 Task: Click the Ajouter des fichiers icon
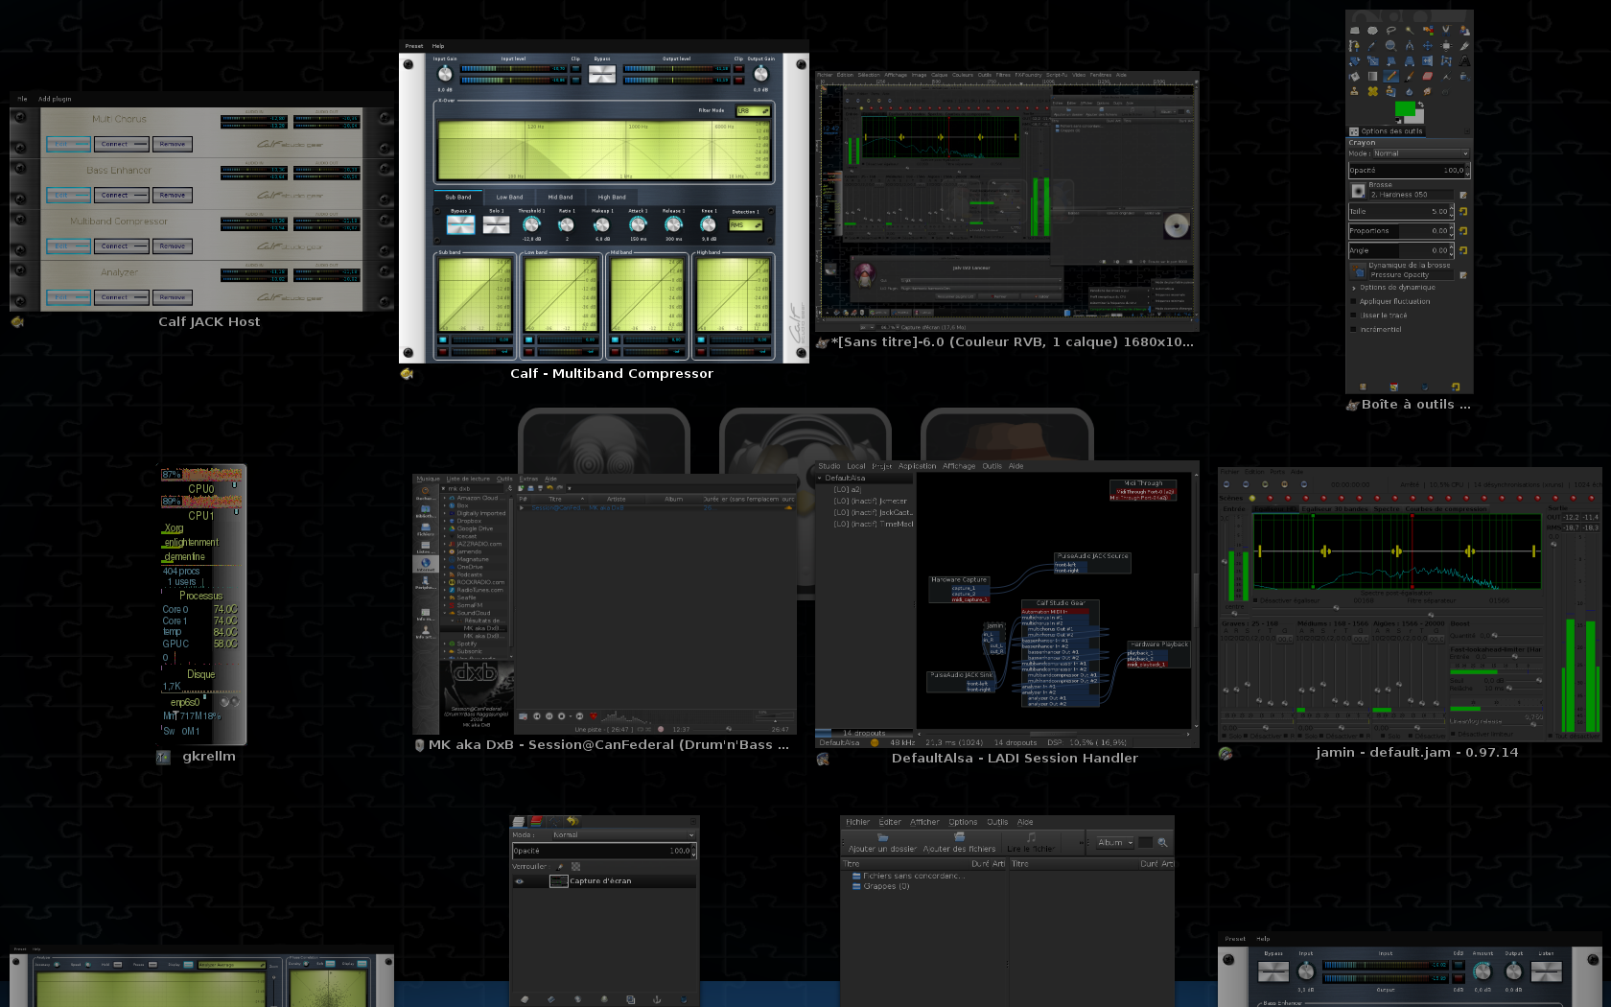click(x=959, y=837)
